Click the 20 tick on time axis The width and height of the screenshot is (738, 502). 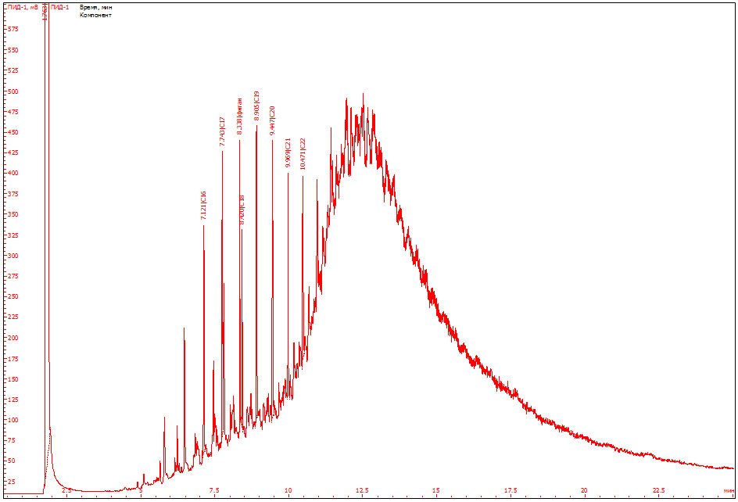pyautogui.click(x=583, y=490)
